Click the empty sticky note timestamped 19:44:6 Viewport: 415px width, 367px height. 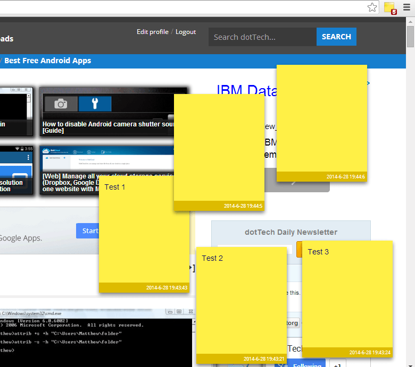coord(321,120)
